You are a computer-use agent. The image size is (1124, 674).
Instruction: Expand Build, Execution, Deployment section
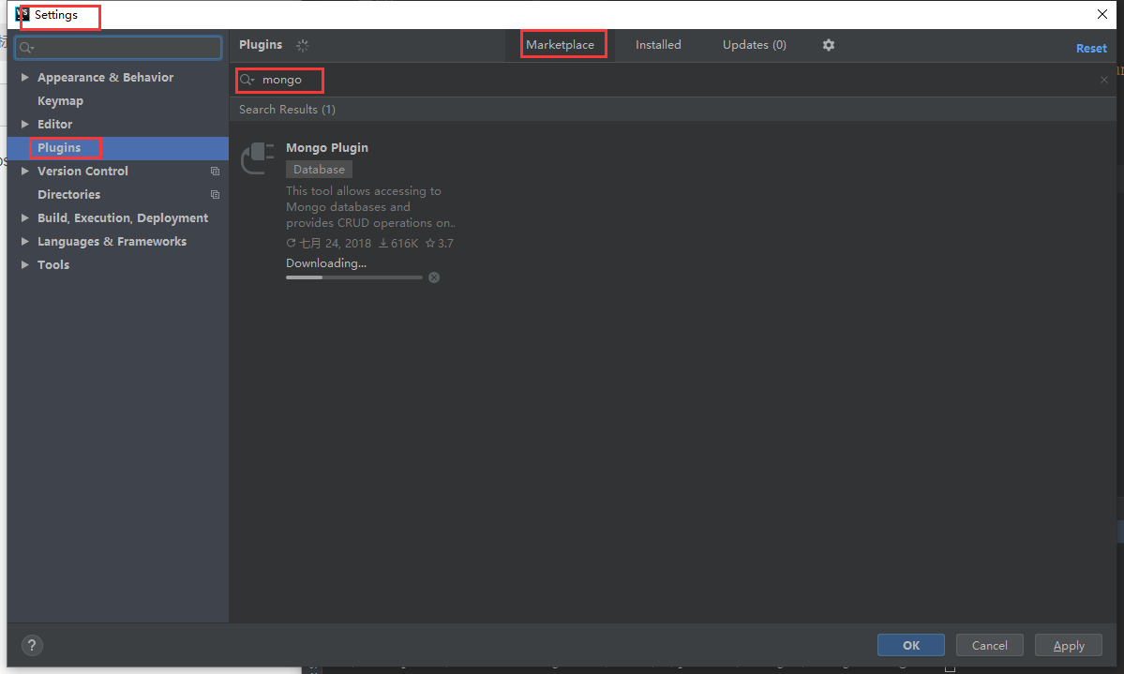pos(25,218)
